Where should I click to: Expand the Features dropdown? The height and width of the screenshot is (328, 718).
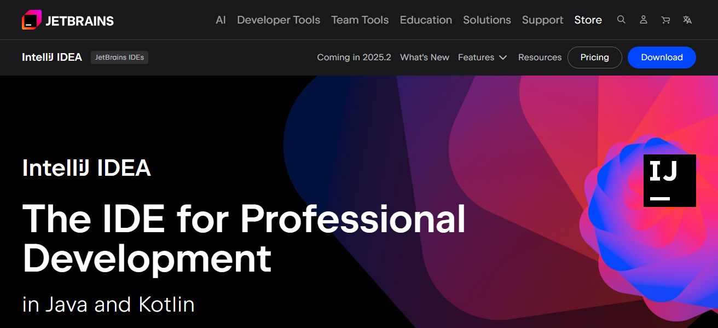point(483,57)
